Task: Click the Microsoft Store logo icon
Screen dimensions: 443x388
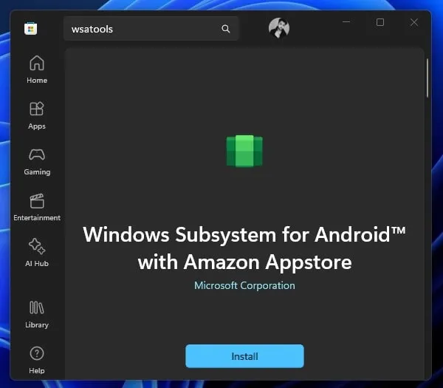Action: point(30,29)
